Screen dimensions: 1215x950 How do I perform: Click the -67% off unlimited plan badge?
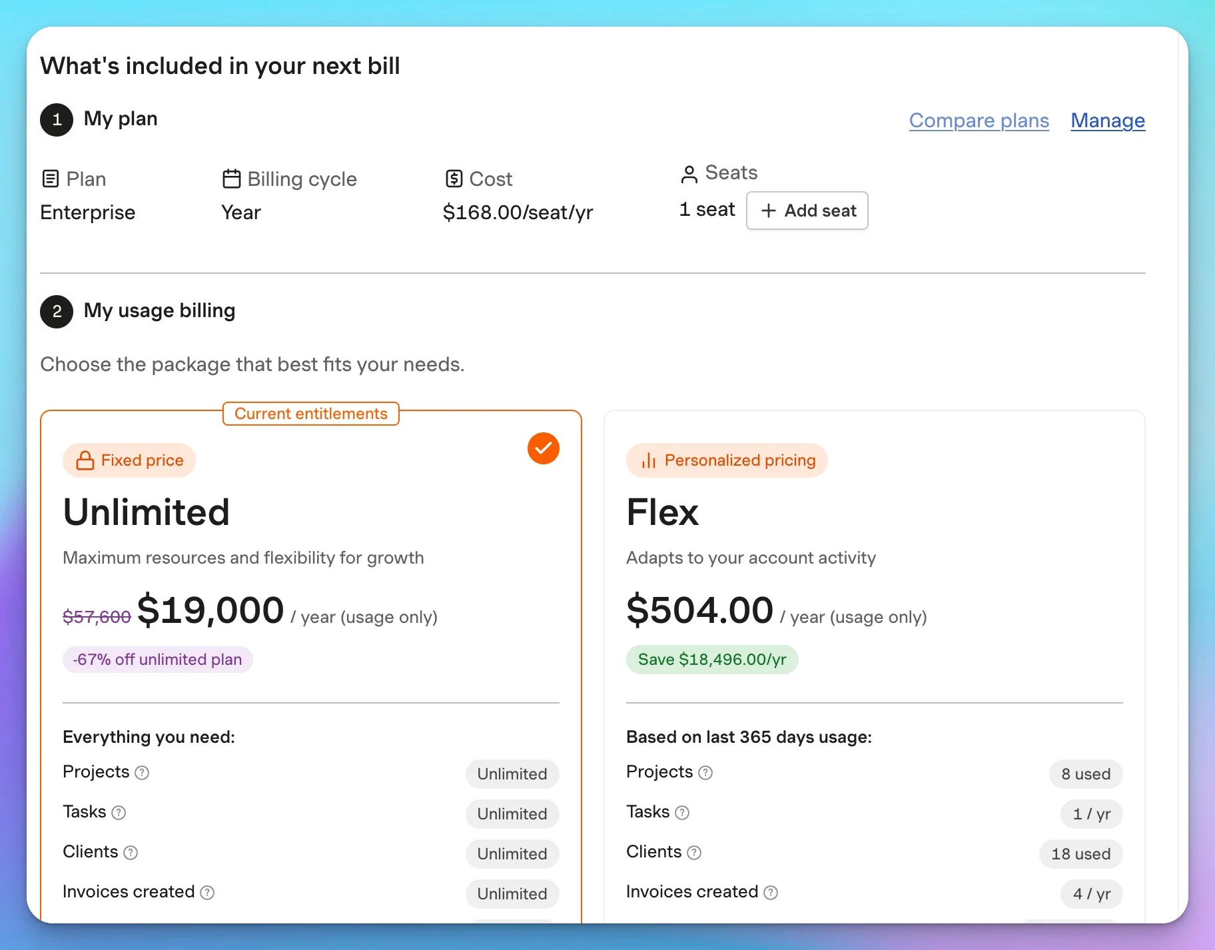(158, 660)
